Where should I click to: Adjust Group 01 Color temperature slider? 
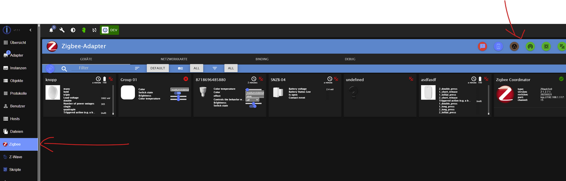pyautogui.click(x=178, y=100)
